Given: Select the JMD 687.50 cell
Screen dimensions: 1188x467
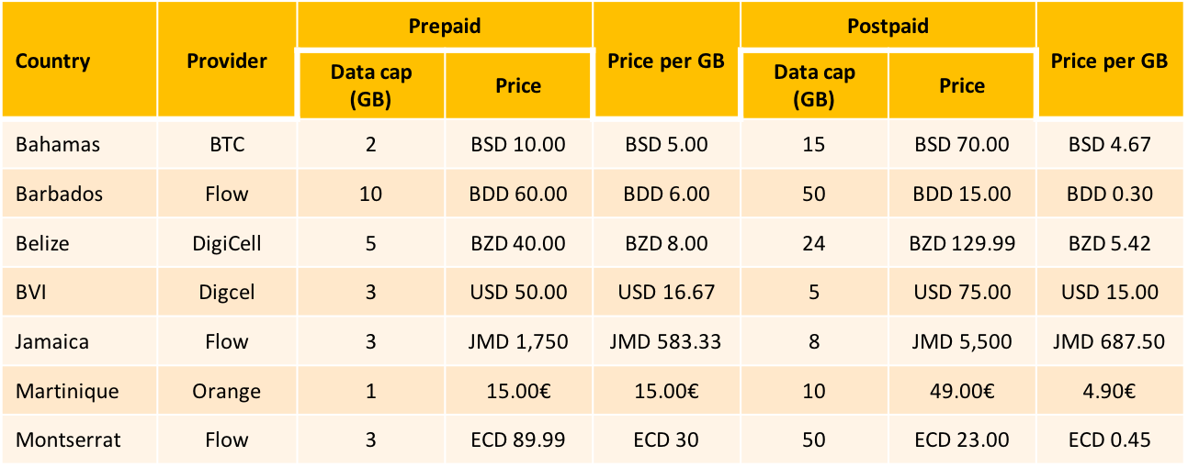Looking at the screenshot, I should tap(1109, 341).
